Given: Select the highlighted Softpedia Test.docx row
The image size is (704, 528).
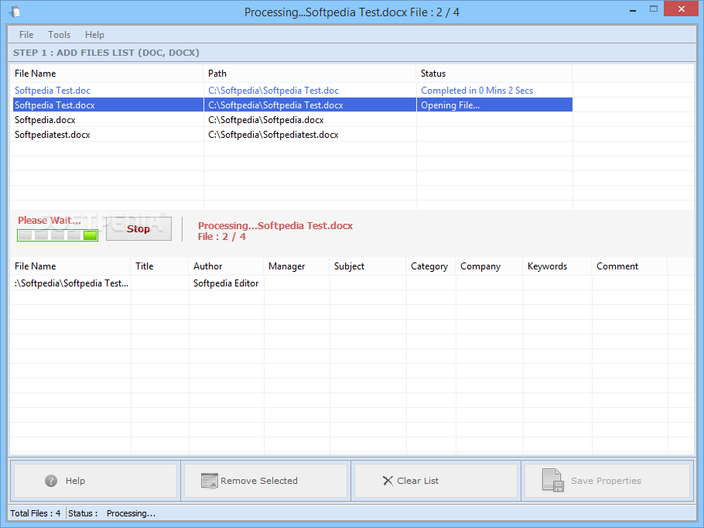Looking at the screenshot, I should pyautogui.click(x=292, y=105).
